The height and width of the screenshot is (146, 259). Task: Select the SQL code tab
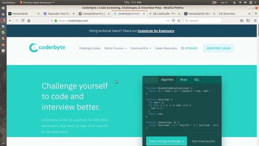click(x=197, y=79)
